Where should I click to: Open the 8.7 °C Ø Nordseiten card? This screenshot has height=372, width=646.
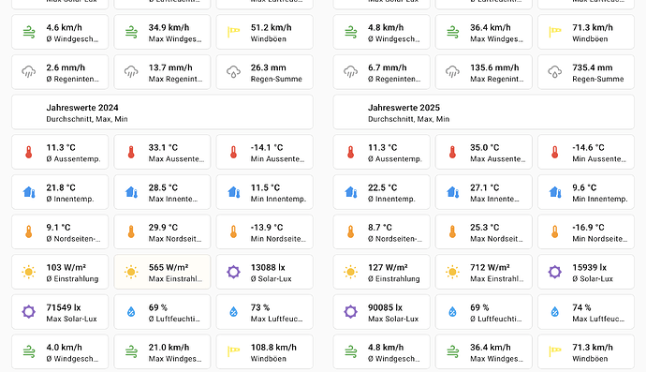click(x=381, y=231)
